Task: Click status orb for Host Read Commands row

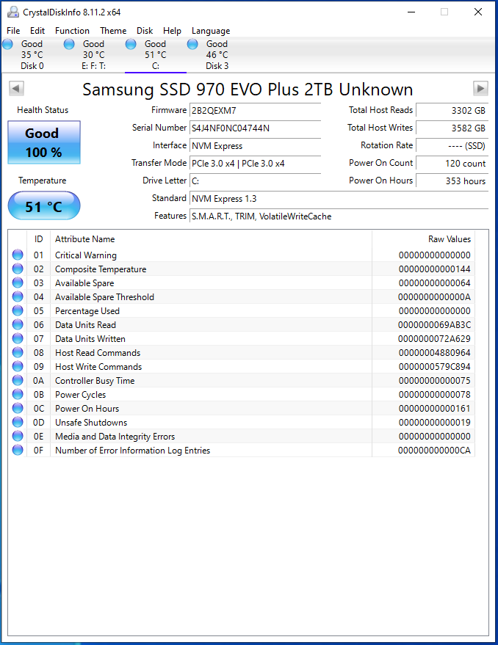Action: (18, 352)
